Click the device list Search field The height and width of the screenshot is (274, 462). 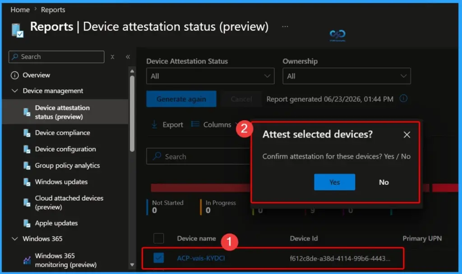[x=199, y=156]
